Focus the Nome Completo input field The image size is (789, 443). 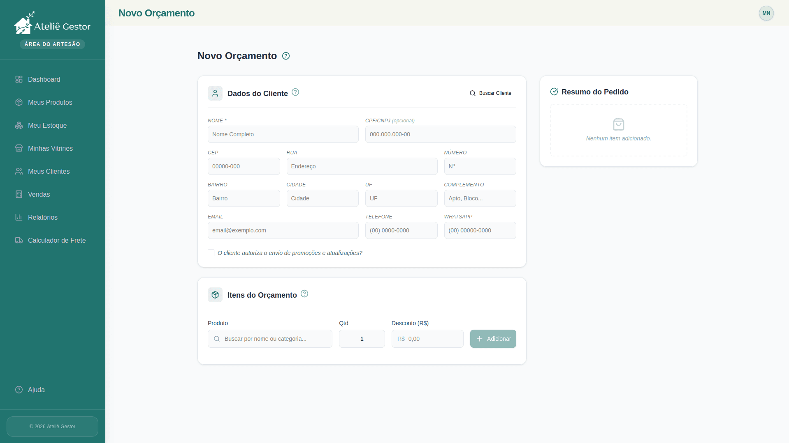(283, 134)
